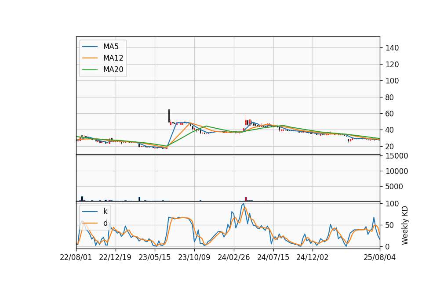Screen dimensions: 422x303
Task: Click the MA20 legend entry
Action: (x=102, y=69)
